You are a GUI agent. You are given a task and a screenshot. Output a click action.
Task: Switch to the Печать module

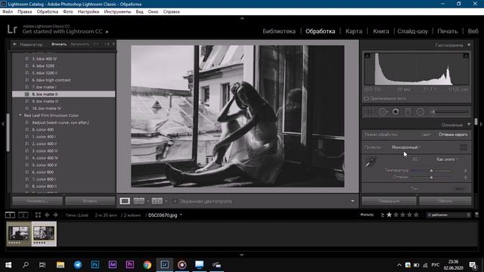pyautogui.click(x=447, y=31)
